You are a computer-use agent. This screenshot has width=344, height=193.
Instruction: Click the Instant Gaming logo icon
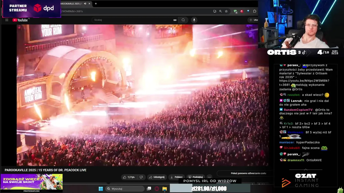tap(286, 183)
